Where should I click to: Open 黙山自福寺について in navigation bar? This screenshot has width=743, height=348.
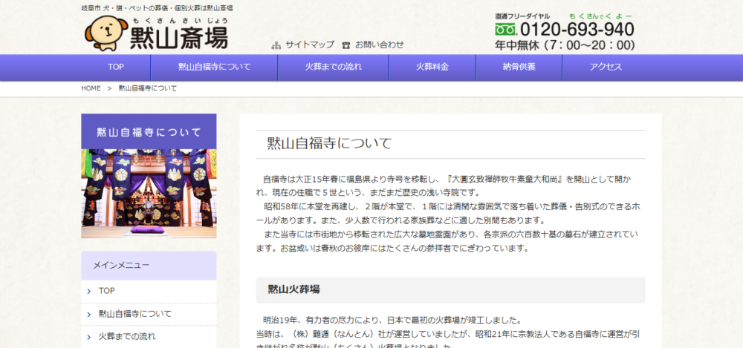tap(214, 68)
